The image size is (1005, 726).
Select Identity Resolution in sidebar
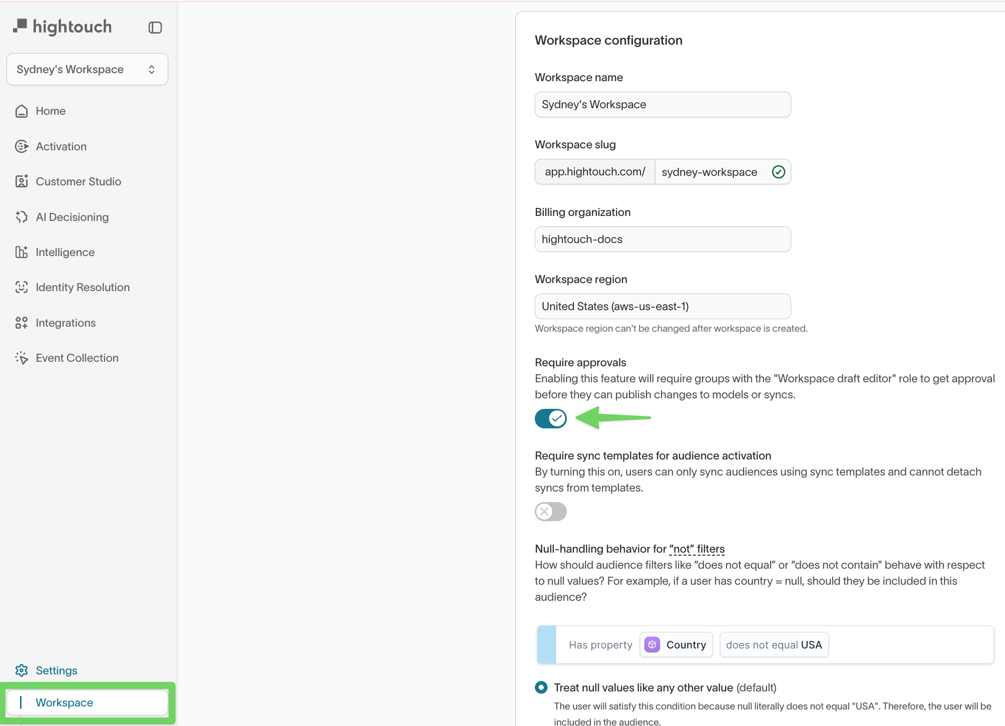tap(82, 287)
